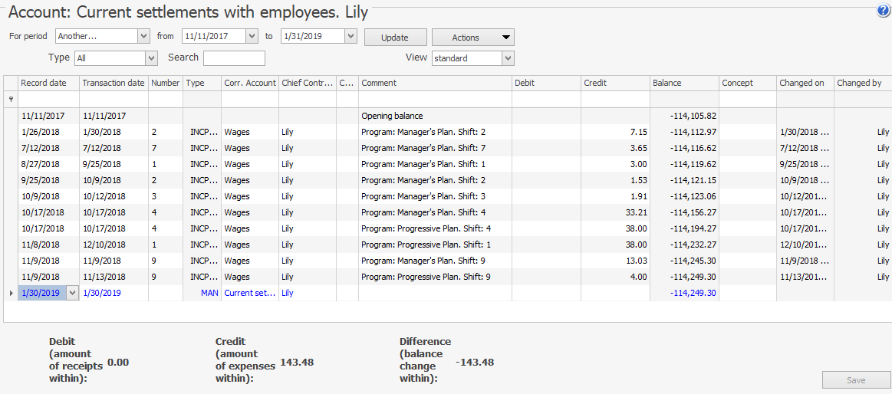Image resolution: width=892 pixels, height=394 pixels.
Task: Expand the to date picker 1/31/2019
Action: (x=351, y=36)
